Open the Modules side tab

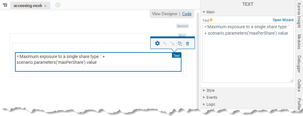pyautogui.click(x=299, y=42)
